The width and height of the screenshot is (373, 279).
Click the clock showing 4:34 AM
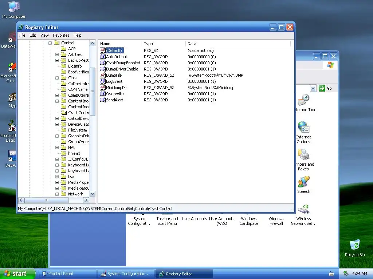coord(360,274)
